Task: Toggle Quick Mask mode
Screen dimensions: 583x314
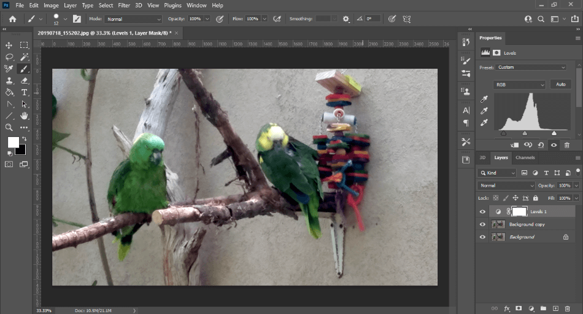Action: click(x=9, y=164)
